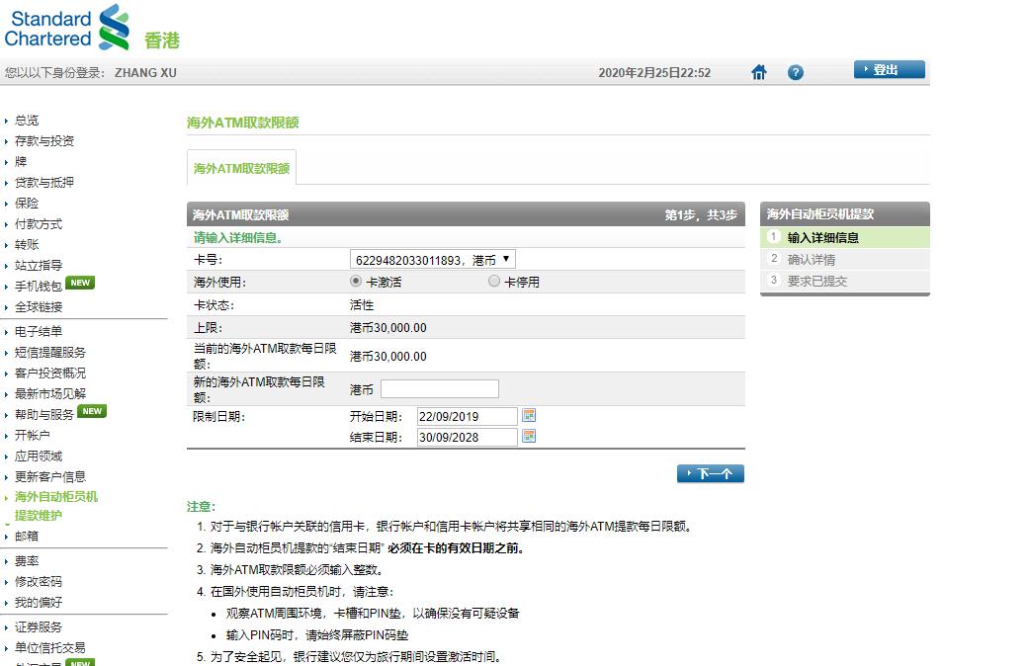Switch to the 海外ATM取款限额 tab
The width and height of the screenshot is (1031, 666).
pos(239,168)
